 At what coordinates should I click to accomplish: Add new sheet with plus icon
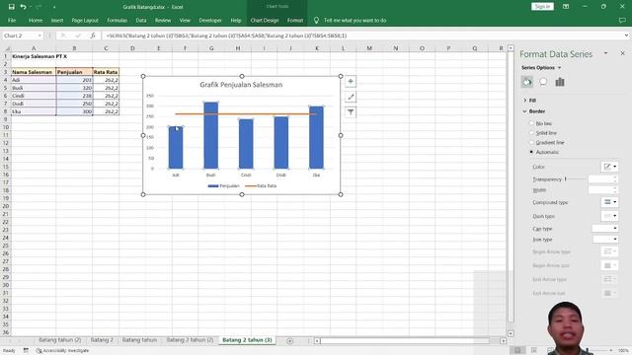click(289, 341)
